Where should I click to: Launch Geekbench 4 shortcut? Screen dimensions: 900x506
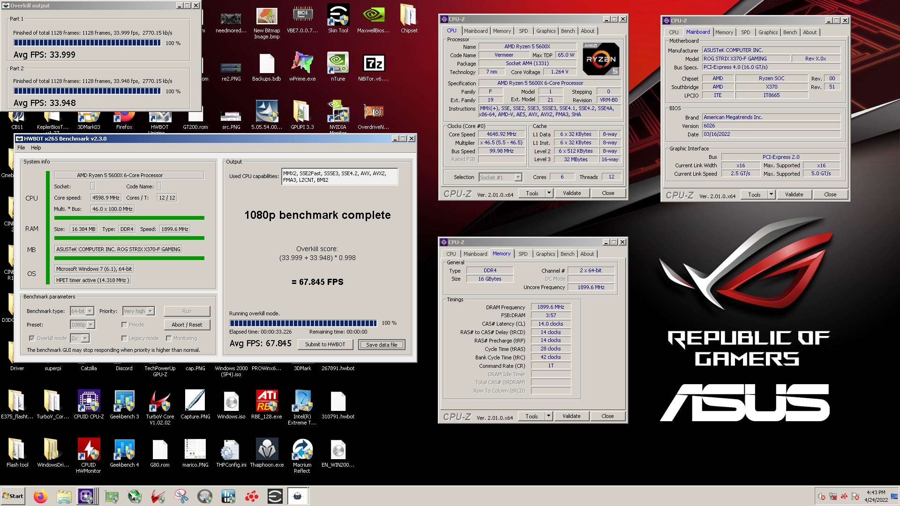click(124, 454)
